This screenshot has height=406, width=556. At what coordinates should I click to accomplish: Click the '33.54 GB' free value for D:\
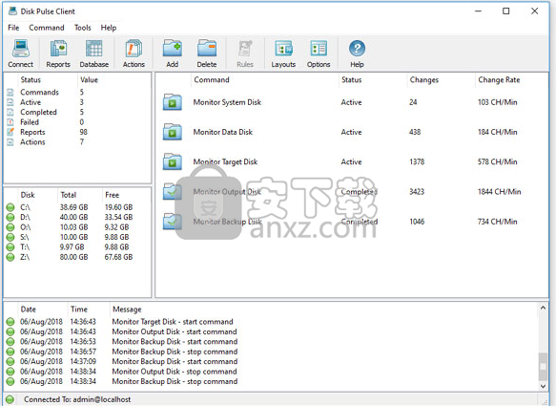118,218
